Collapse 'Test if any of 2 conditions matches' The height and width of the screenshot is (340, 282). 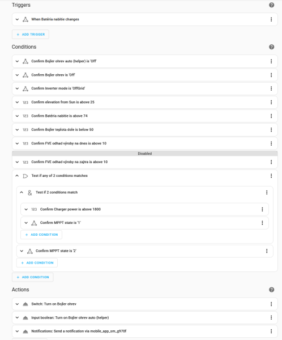17,176
